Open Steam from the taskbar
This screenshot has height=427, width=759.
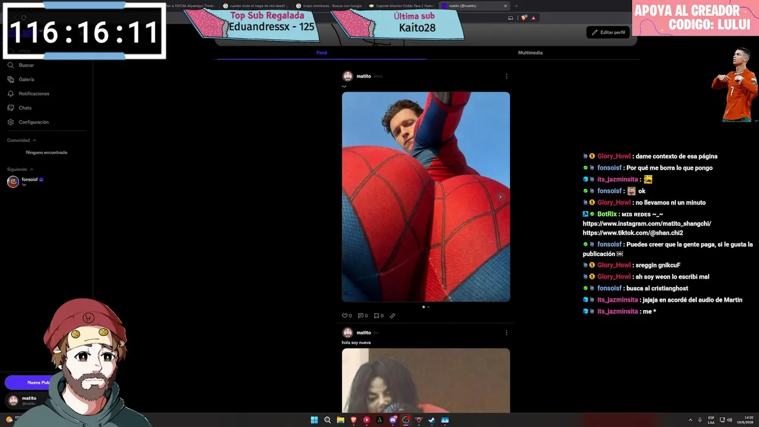tap(432, 420)
